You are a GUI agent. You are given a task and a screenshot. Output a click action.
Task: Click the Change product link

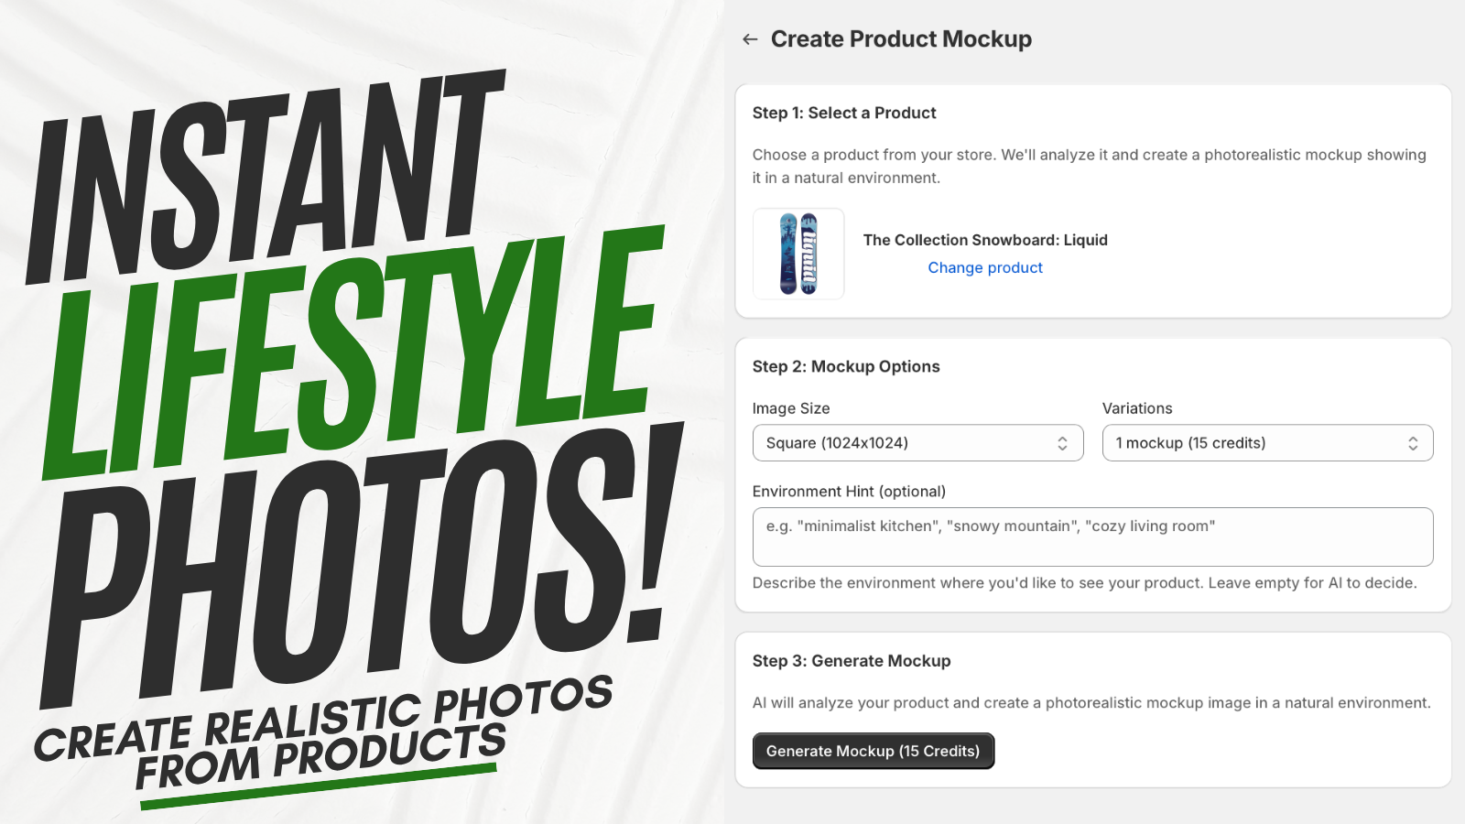(985, 267)
